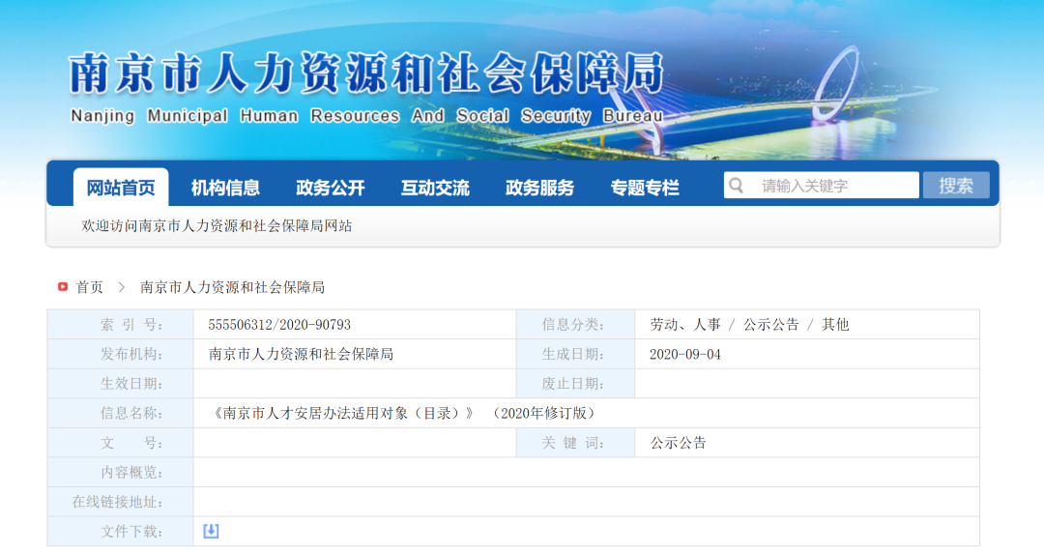This screenshot has width=1044, height=555.
Task: Click the file download icon
Action: [211, 531]
